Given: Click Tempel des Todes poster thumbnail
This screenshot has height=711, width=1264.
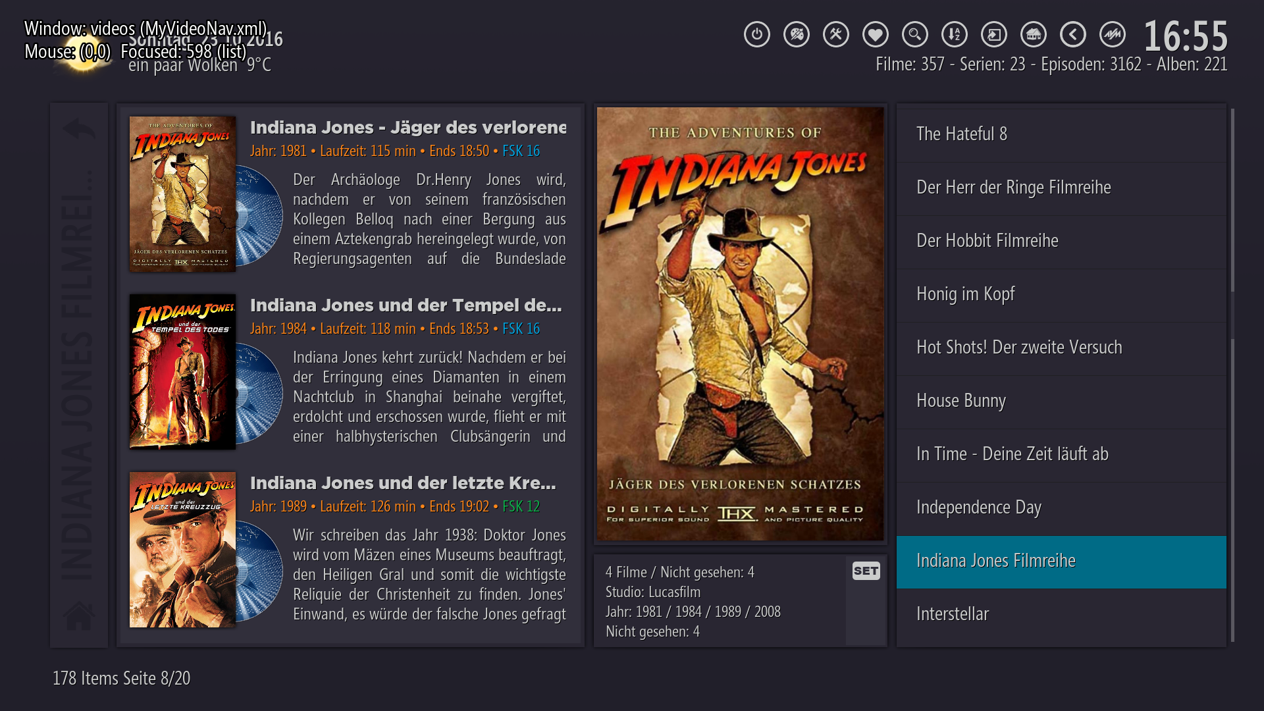Looking at the screenshot, I should click(182, 372).
